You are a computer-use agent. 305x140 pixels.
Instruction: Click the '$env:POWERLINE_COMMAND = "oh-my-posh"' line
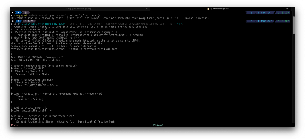point(37,57)
